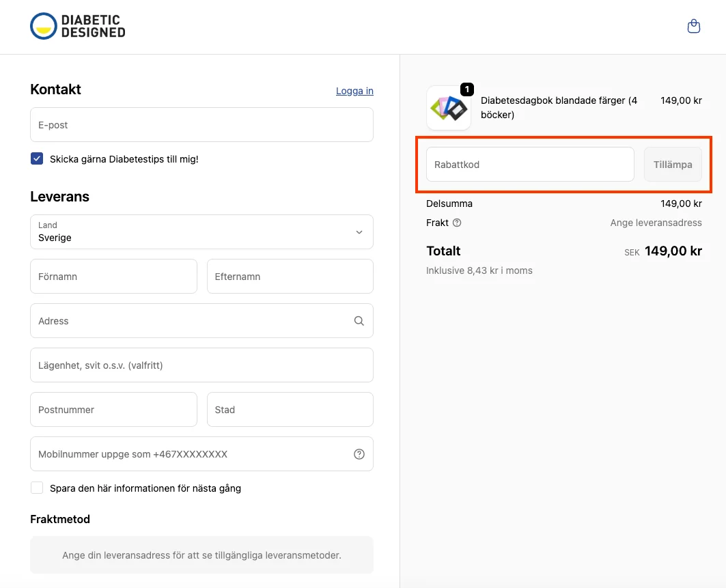Click the address search magnifier icon
Screen dimensions: 726x588
click(x=359, y=321)
